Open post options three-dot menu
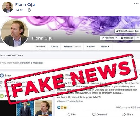140x118 pixels. pyautogui.click(x=136, y=4)
